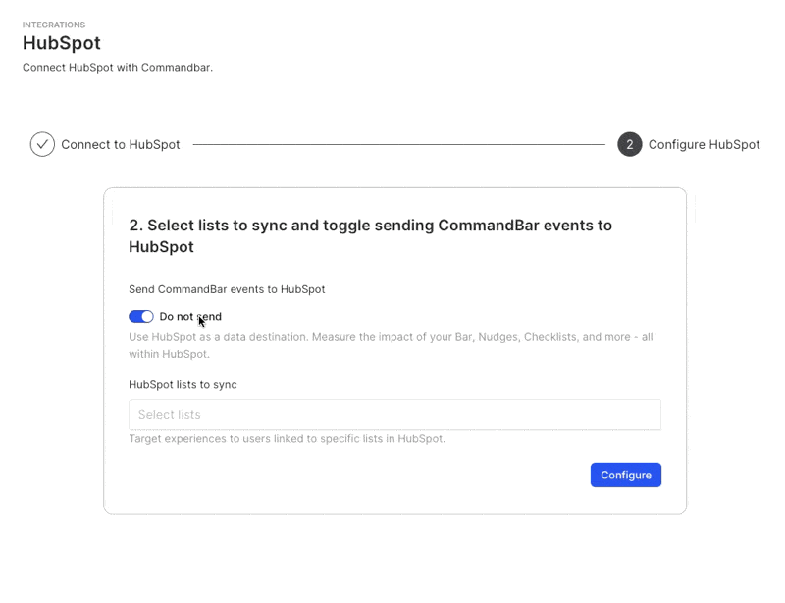Click 'Target experiences to users' helper text
The height and width of the screenshot is (603, 785).
(287, 439)
